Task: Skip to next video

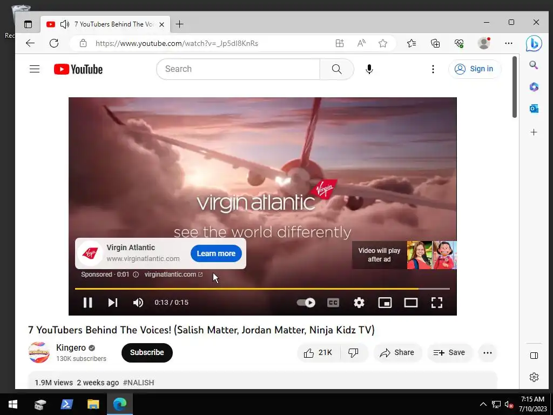Action: pos(113,303)
